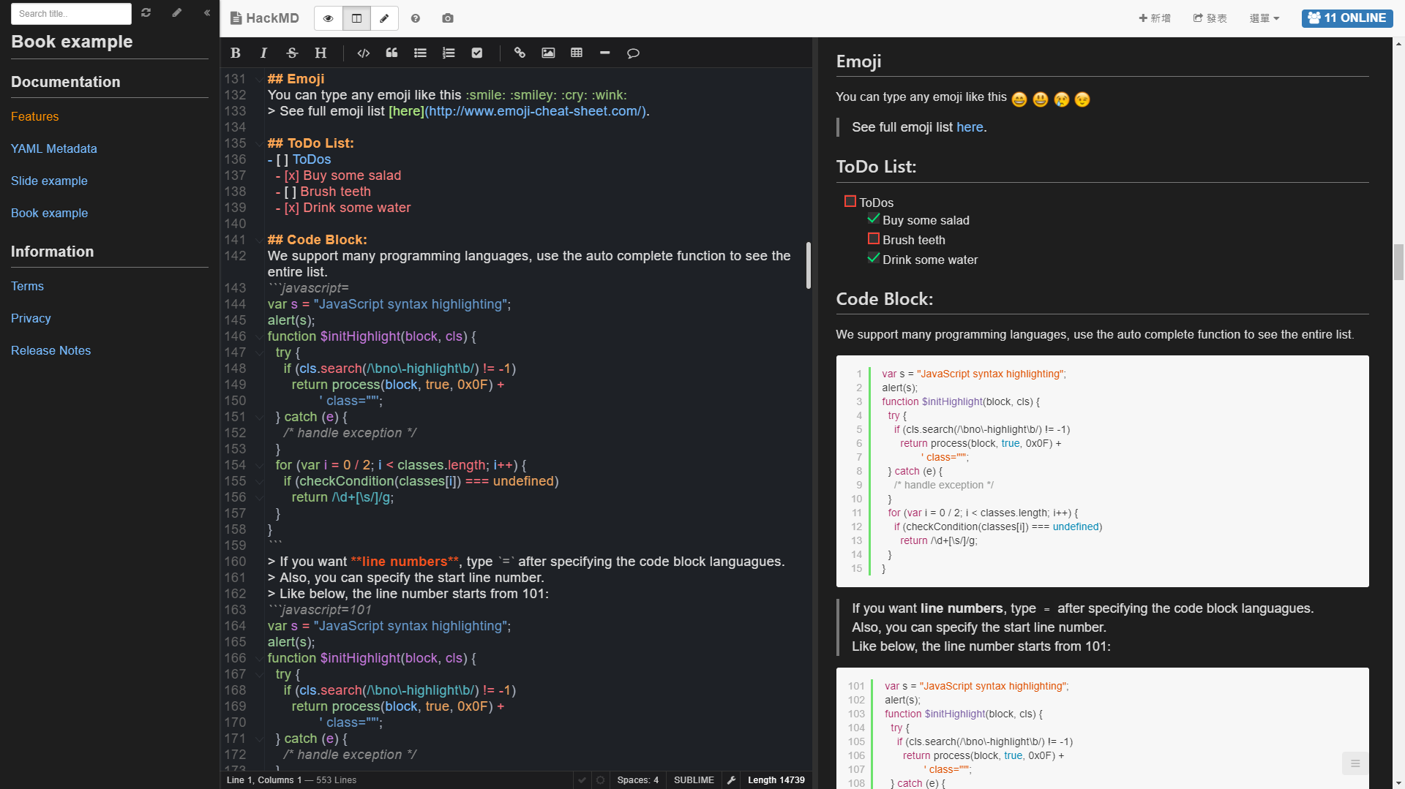This screenshot has width=1405, height=789.
Task: Show the 11 ONLINE users list
Action: point(1347,18)
